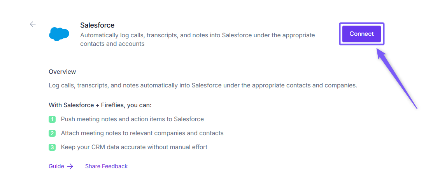440x195 pixels.
Task: Click the Overview section heading
Action: click(62, 72)
